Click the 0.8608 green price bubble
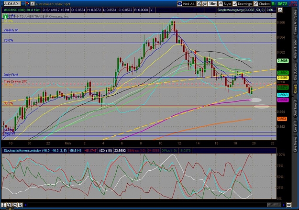This screenshot has width=299, height=210. (x=283, y=61)
